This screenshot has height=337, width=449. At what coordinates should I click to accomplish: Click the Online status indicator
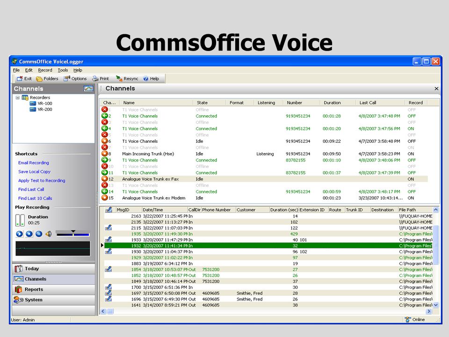pos(415,320)
